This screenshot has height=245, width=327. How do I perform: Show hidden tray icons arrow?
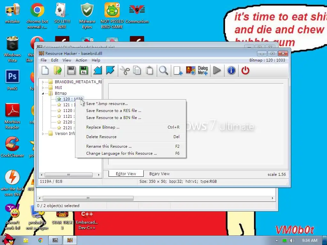277,241
